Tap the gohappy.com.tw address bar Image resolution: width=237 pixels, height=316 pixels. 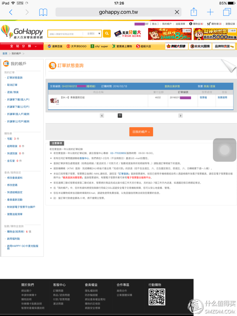click(118, 12)
